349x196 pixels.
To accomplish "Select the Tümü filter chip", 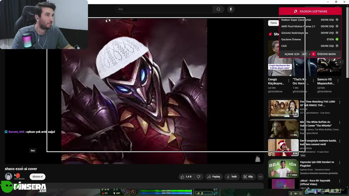I will 273,23.
